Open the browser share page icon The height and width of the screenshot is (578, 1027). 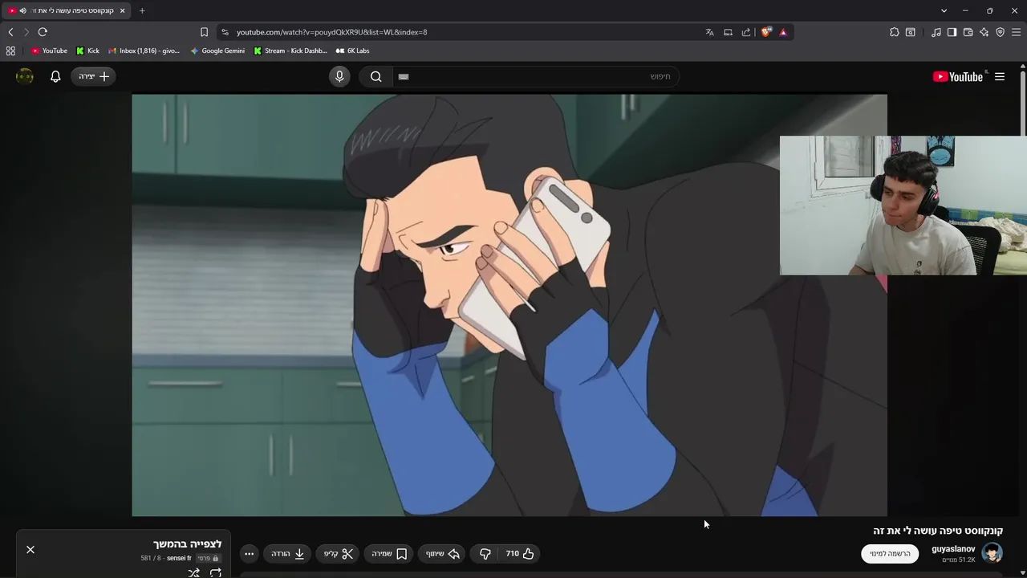point(746,32)
